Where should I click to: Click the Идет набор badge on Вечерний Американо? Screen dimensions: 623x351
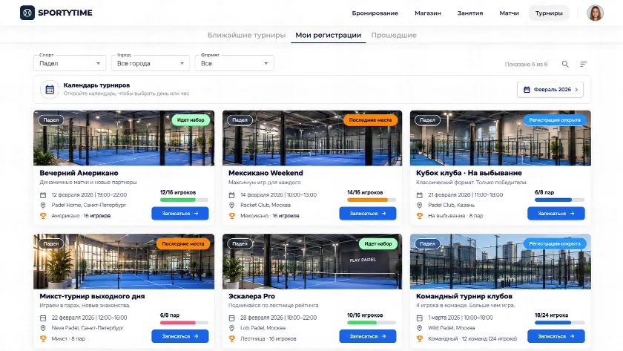coord(191,120)
